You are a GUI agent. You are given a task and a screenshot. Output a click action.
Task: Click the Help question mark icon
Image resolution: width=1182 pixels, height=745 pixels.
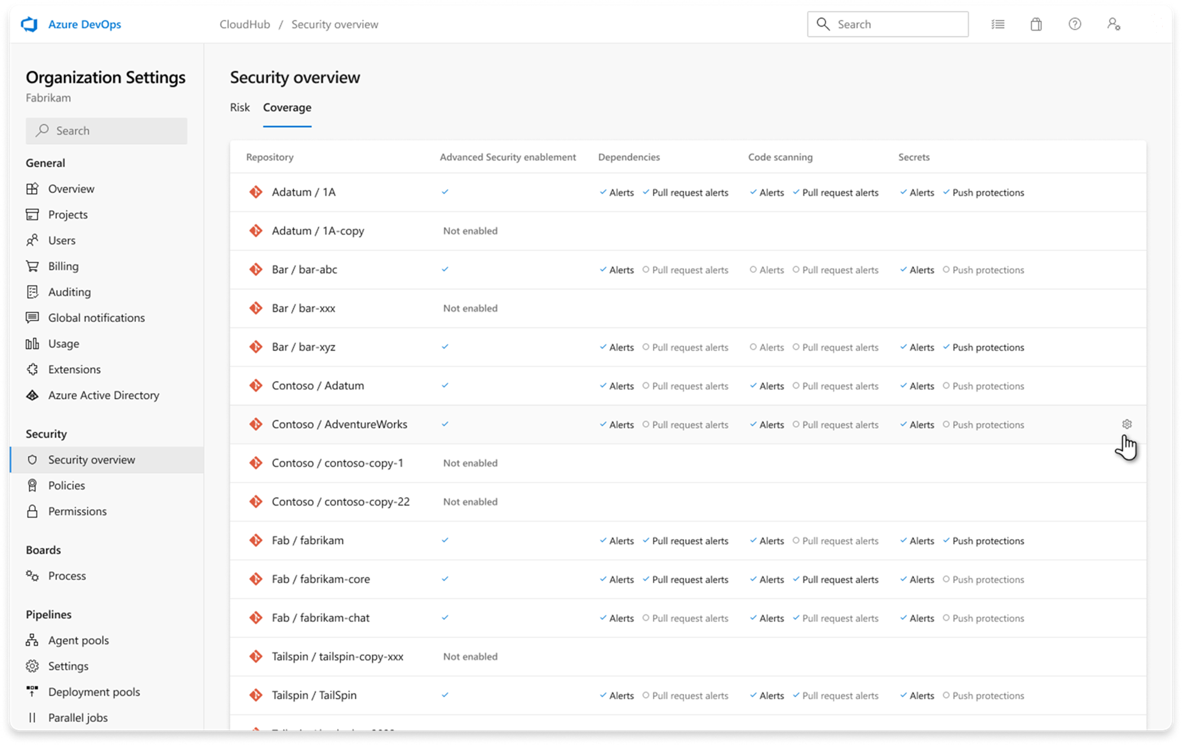click(1074, 24)
